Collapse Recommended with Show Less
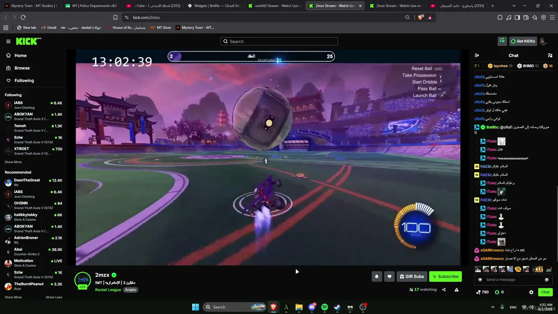This screenshot has height=314, width=558. click(54, 297)
